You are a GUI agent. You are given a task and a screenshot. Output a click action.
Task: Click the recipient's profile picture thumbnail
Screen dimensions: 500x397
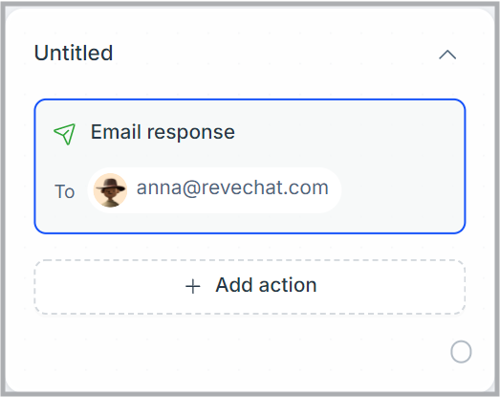click(110, 190)
